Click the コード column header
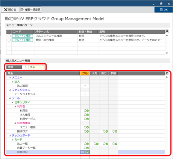The image size is (173, 159). (x=23, y=32)
